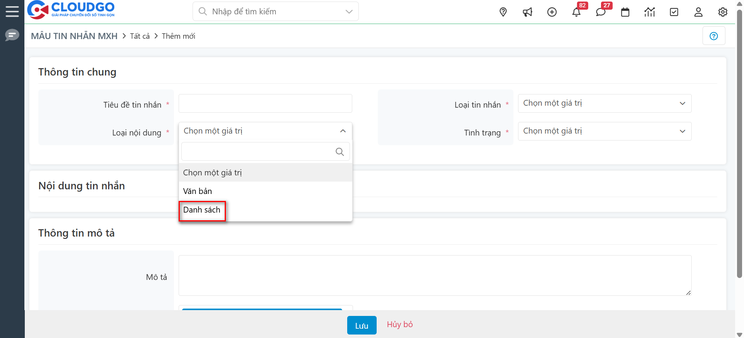The width and height of the screenshot is (744, 338).
Task: Expand the Loại tin nhắn dropdown
Action: [604, 103]
